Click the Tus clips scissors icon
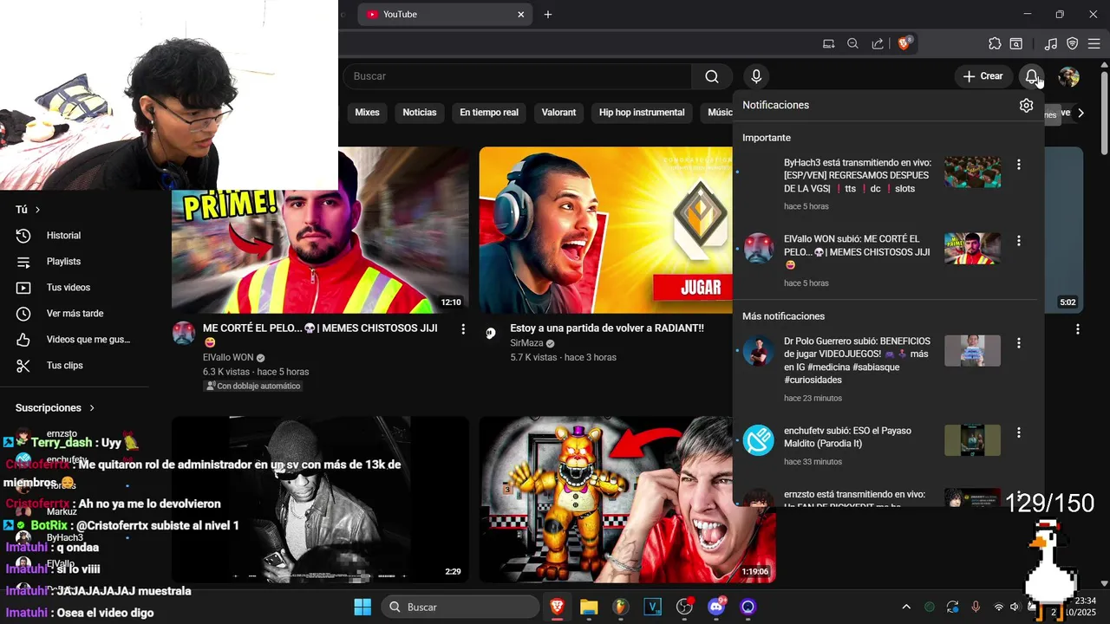This screenshot has width=1110, height=624. click(23, 366)
